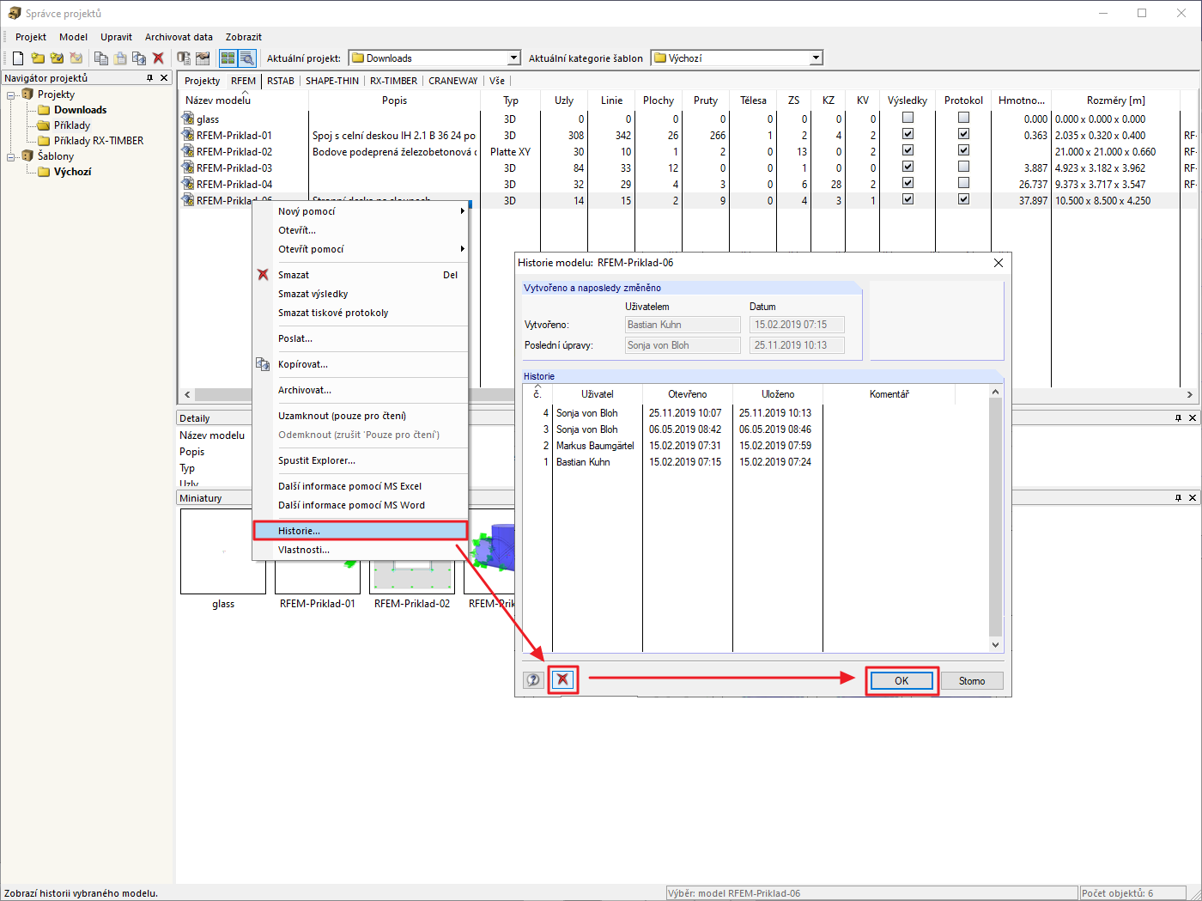Open the Projekt menu
1202x901 pixels.
click(31, 37)
